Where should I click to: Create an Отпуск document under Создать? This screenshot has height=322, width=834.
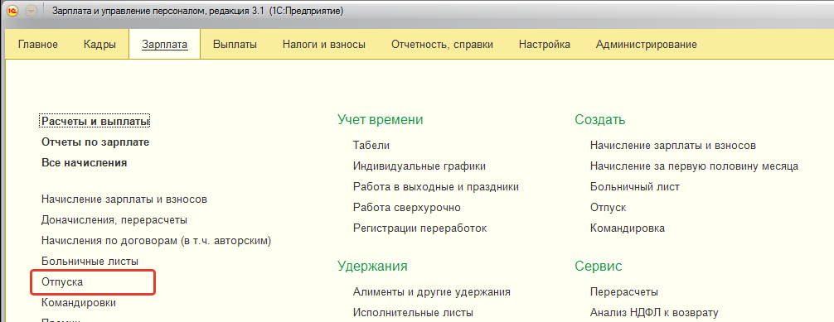608,208
